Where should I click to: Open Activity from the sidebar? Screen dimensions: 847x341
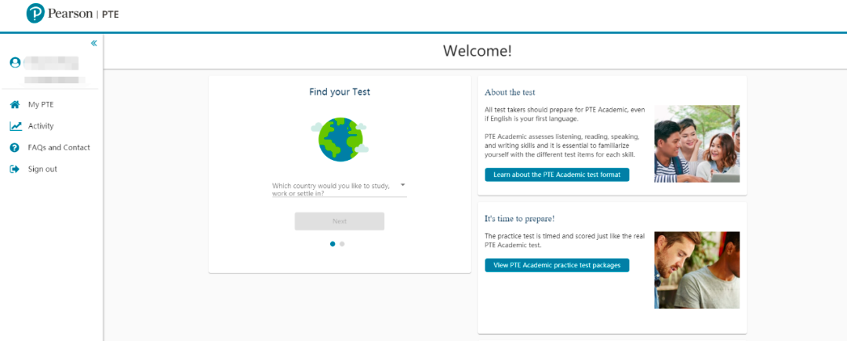(x=41, y=126)
